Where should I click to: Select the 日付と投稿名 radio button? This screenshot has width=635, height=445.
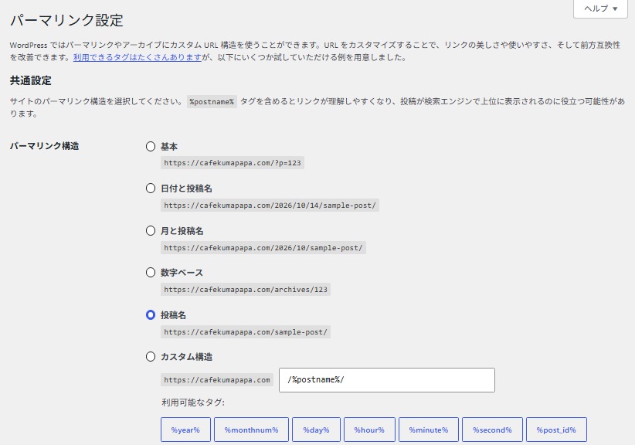[151, 189]
